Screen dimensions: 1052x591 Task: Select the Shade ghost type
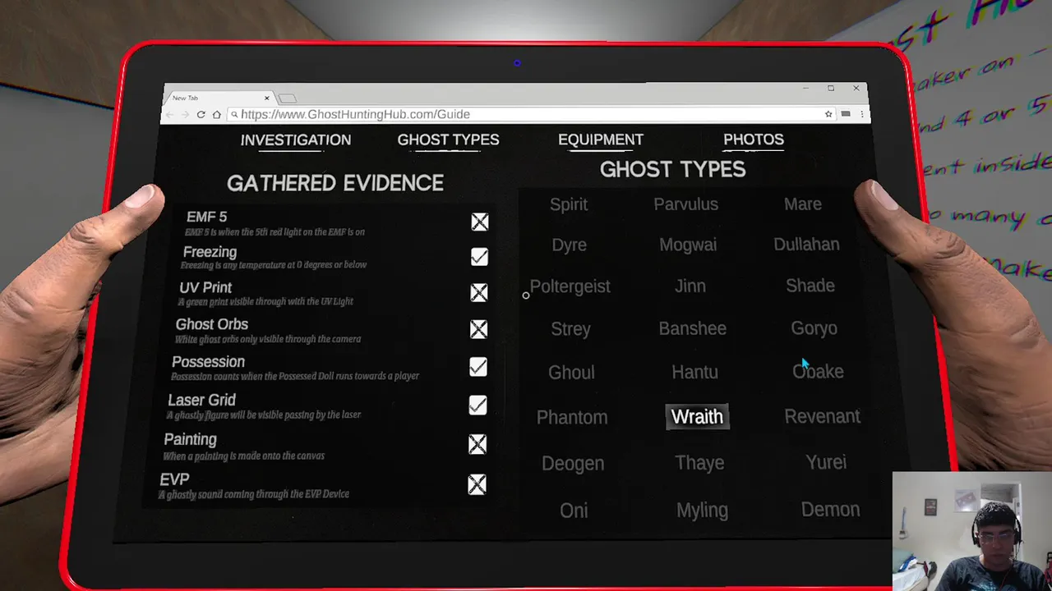tap(810, 286)
